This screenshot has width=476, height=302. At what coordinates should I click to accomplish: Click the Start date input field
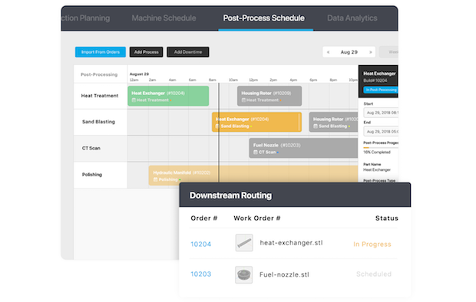pos(381,113)
